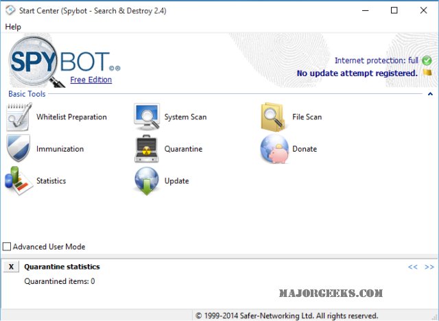The image size is (439, 321).
Task: Close the Start Center window
Action: [423, 10]
